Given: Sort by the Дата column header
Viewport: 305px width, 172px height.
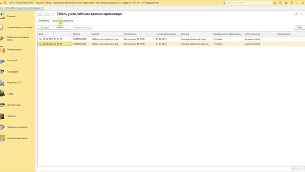Looking at the screenshot, I should click(54, 34).
